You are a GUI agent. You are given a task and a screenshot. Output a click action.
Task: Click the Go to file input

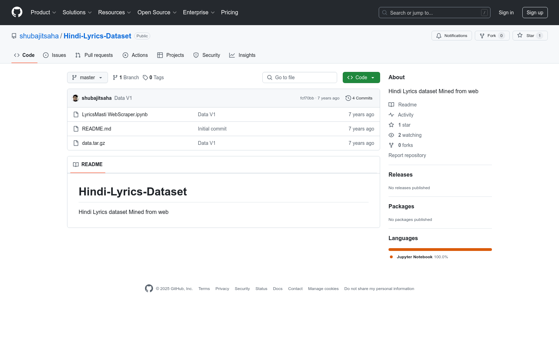300,77
